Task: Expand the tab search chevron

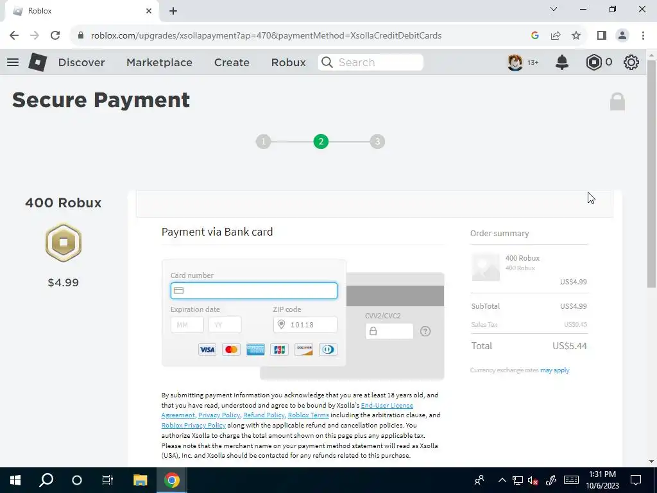Action: [x=554, y=9]
